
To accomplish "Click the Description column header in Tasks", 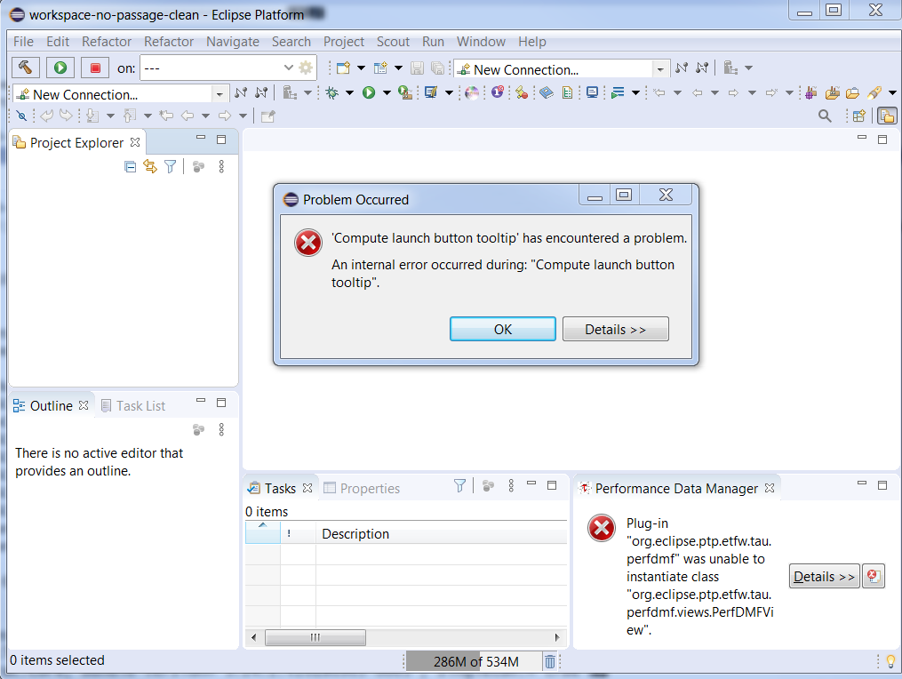I will click(441, 533).
